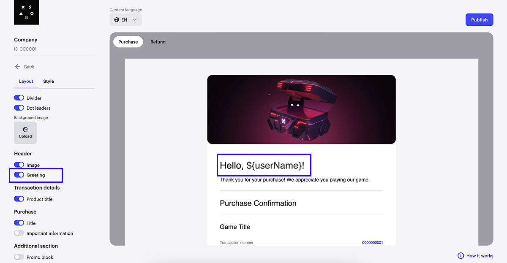Screen dimensions: 507x263
Task: Click the treasure chest header image
Action: pos(301,110)
